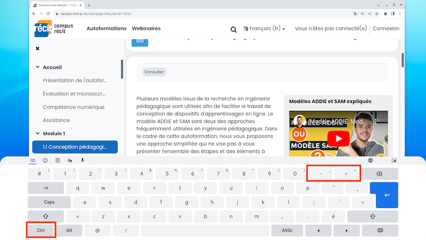Viewport: 426px width, 240px height.
Task: Open the Français (fr) language dropdown
Action: (x=264, y=28)
